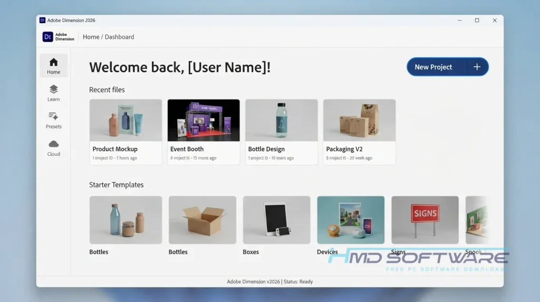The width and height of the screenshot is (540, 302).
Task: Click the Packaging V2 file title
Action: [x=344, y=149]
